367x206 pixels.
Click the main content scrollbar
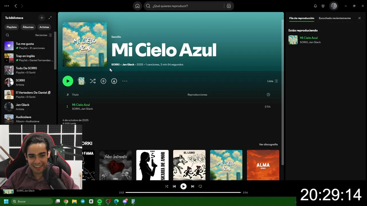[283, 92]
